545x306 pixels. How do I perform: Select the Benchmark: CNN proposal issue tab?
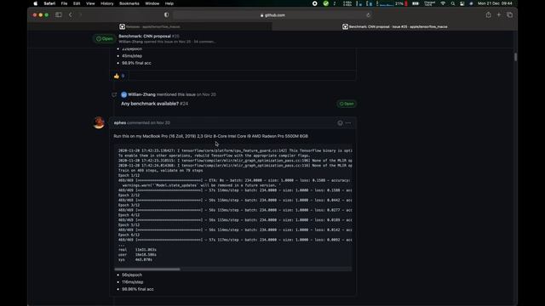pos(394,26)
